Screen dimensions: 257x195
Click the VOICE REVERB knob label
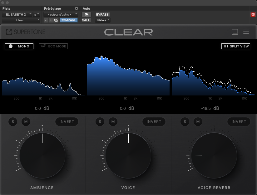pyautogui.click(x=214, y=188)
